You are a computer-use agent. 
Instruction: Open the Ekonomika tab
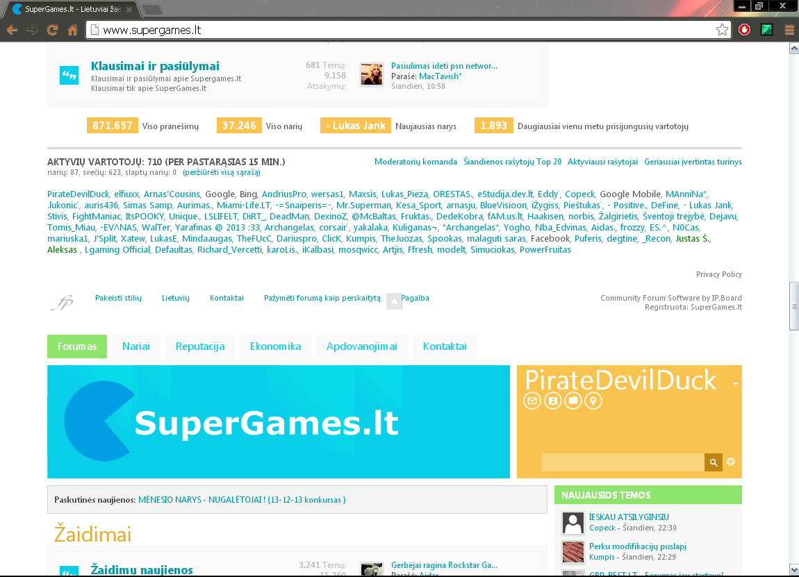(275, 346)
